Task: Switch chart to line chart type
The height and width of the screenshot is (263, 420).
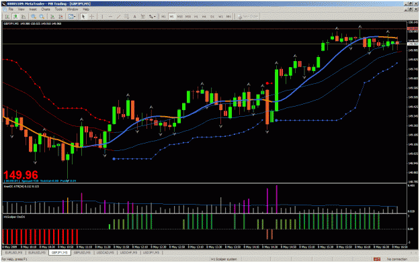Action: (24, 17)
